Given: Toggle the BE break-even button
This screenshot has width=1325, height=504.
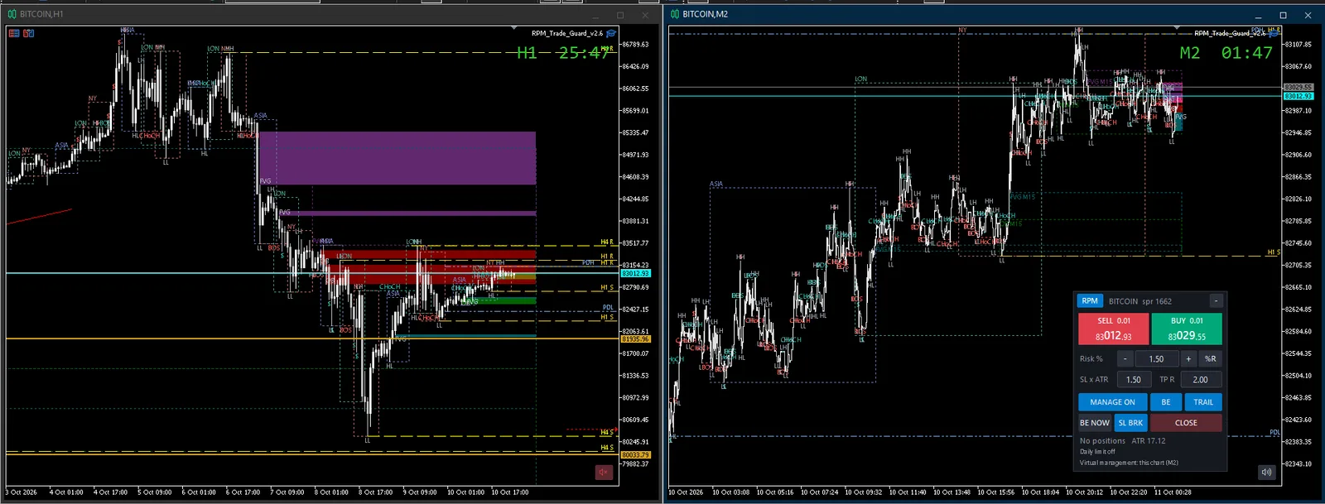Looking at the screenshot, I should pyautogui.click(x=1166, y=402).
